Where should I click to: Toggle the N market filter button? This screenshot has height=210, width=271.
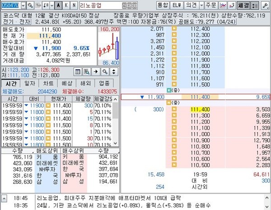pos(74,5)
